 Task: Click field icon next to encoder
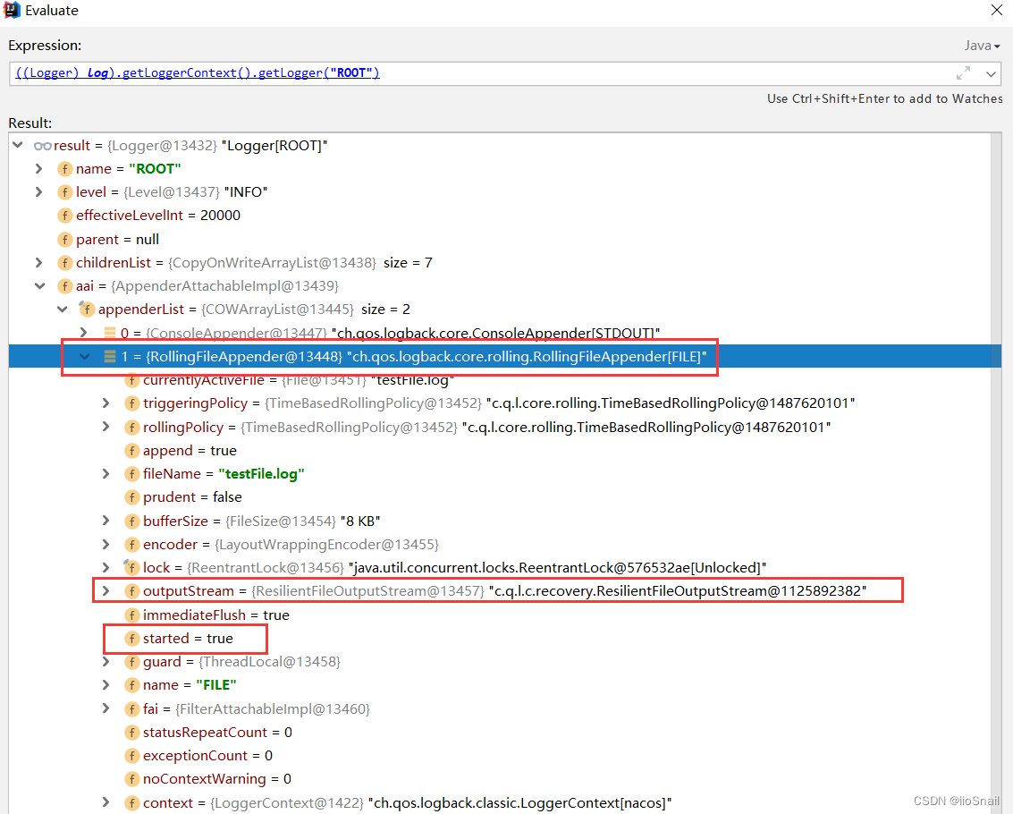pyautogui.click(x=131, y=545)
